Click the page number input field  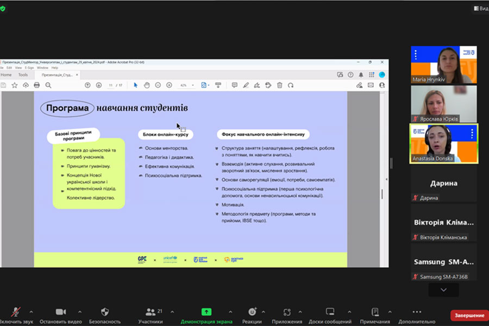point(111,85)
